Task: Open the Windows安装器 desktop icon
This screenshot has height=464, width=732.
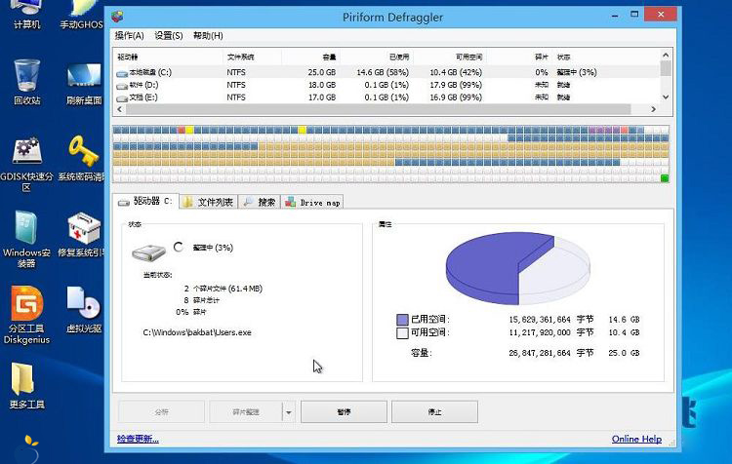Action: (x=26, y=239)
